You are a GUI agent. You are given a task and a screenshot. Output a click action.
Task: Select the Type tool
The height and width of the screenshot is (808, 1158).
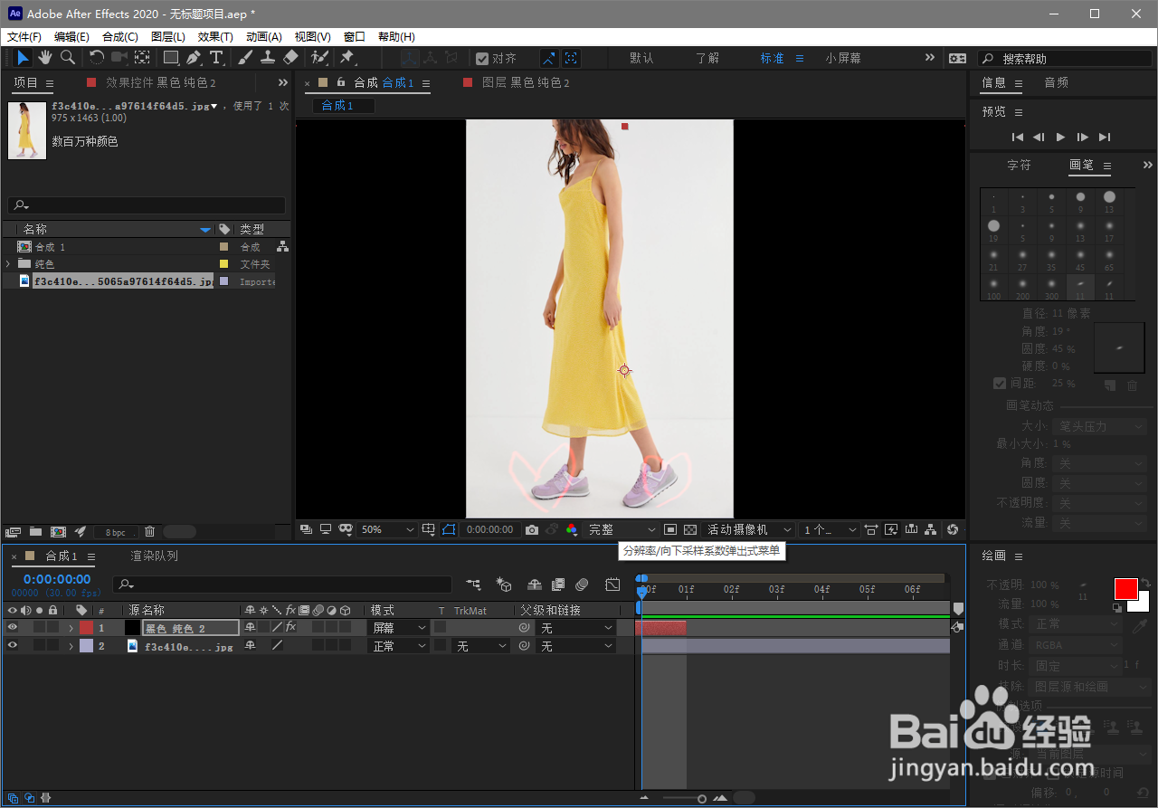pyautogui.click(x=216, y=58)
